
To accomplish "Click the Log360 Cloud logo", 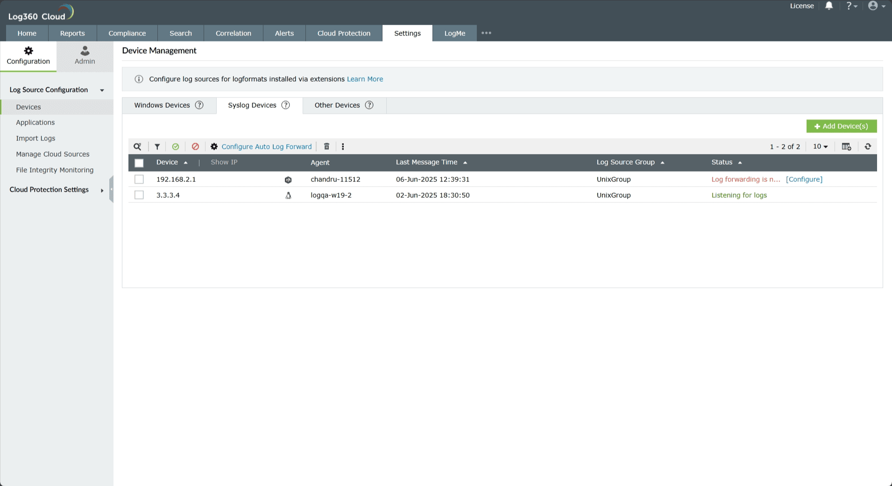I will [x=41, y=13].
